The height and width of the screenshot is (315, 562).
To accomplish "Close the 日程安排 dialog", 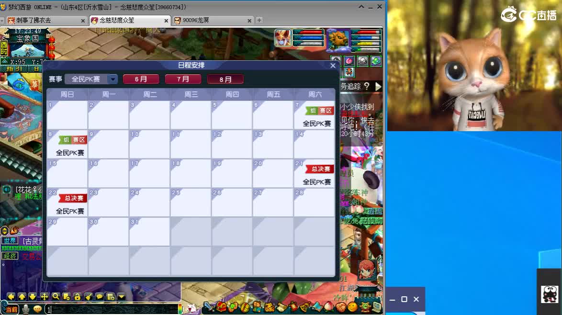I will pyautogui.click(x=333, y=65).
